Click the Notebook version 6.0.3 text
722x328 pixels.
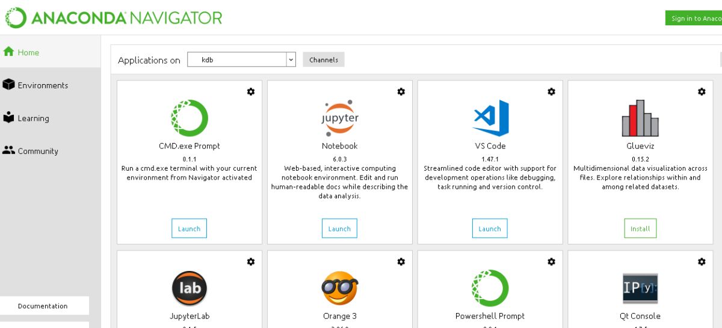340,159
